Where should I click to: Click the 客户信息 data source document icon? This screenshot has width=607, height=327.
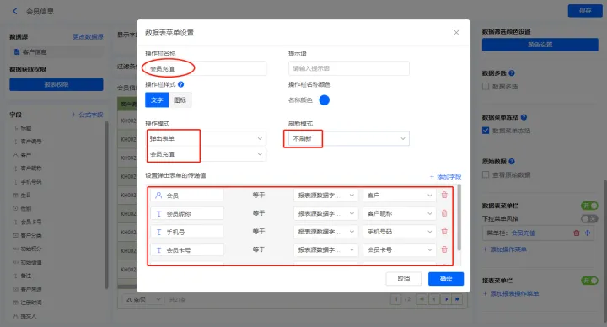tap(17, 52)
